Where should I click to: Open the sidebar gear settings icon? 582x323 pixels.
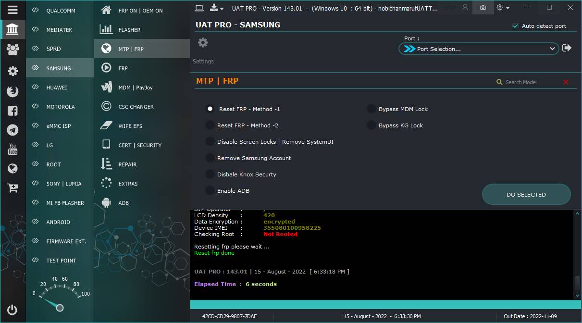(12, 71)
